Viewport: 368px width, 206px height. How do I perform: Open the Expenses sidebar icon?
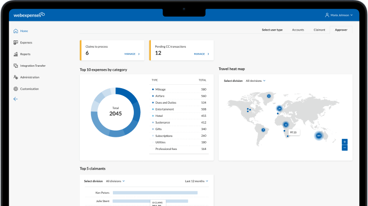pos(16,42)
